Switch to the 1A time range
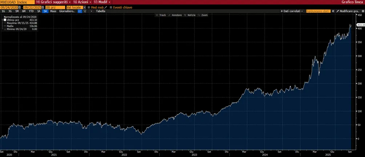Viewport: 365px width, 157px height. pyautogui.click(x=39, y=11)
